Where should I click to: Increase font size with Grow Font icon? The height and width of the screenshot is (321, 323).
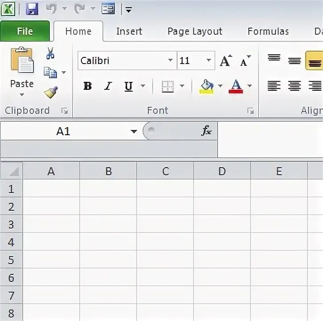point(226,60)
